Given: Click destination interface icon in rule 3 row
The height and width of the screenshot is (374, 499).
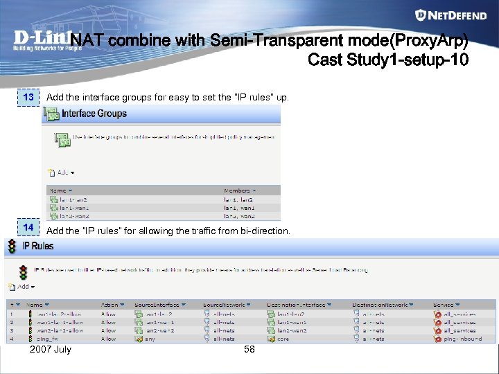Looking at the screenshot, I should coord(271,330).
